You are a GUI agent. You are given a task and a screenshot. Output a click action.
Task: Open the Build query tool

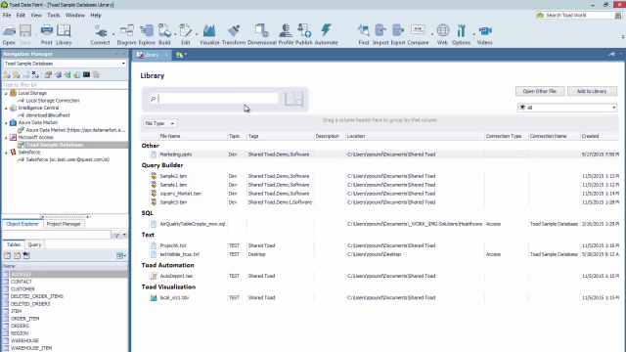(x=164, y=34)
